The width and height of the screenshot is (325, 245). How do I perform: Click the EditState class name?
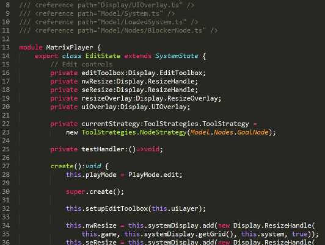[103, 56]
